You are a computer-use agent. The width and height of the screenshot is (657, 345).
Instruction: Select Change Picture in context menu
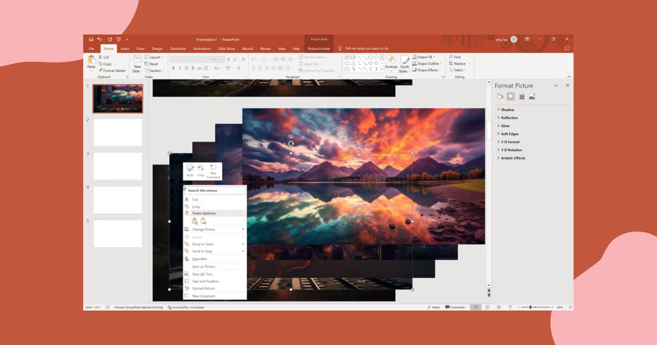(215, 229)
